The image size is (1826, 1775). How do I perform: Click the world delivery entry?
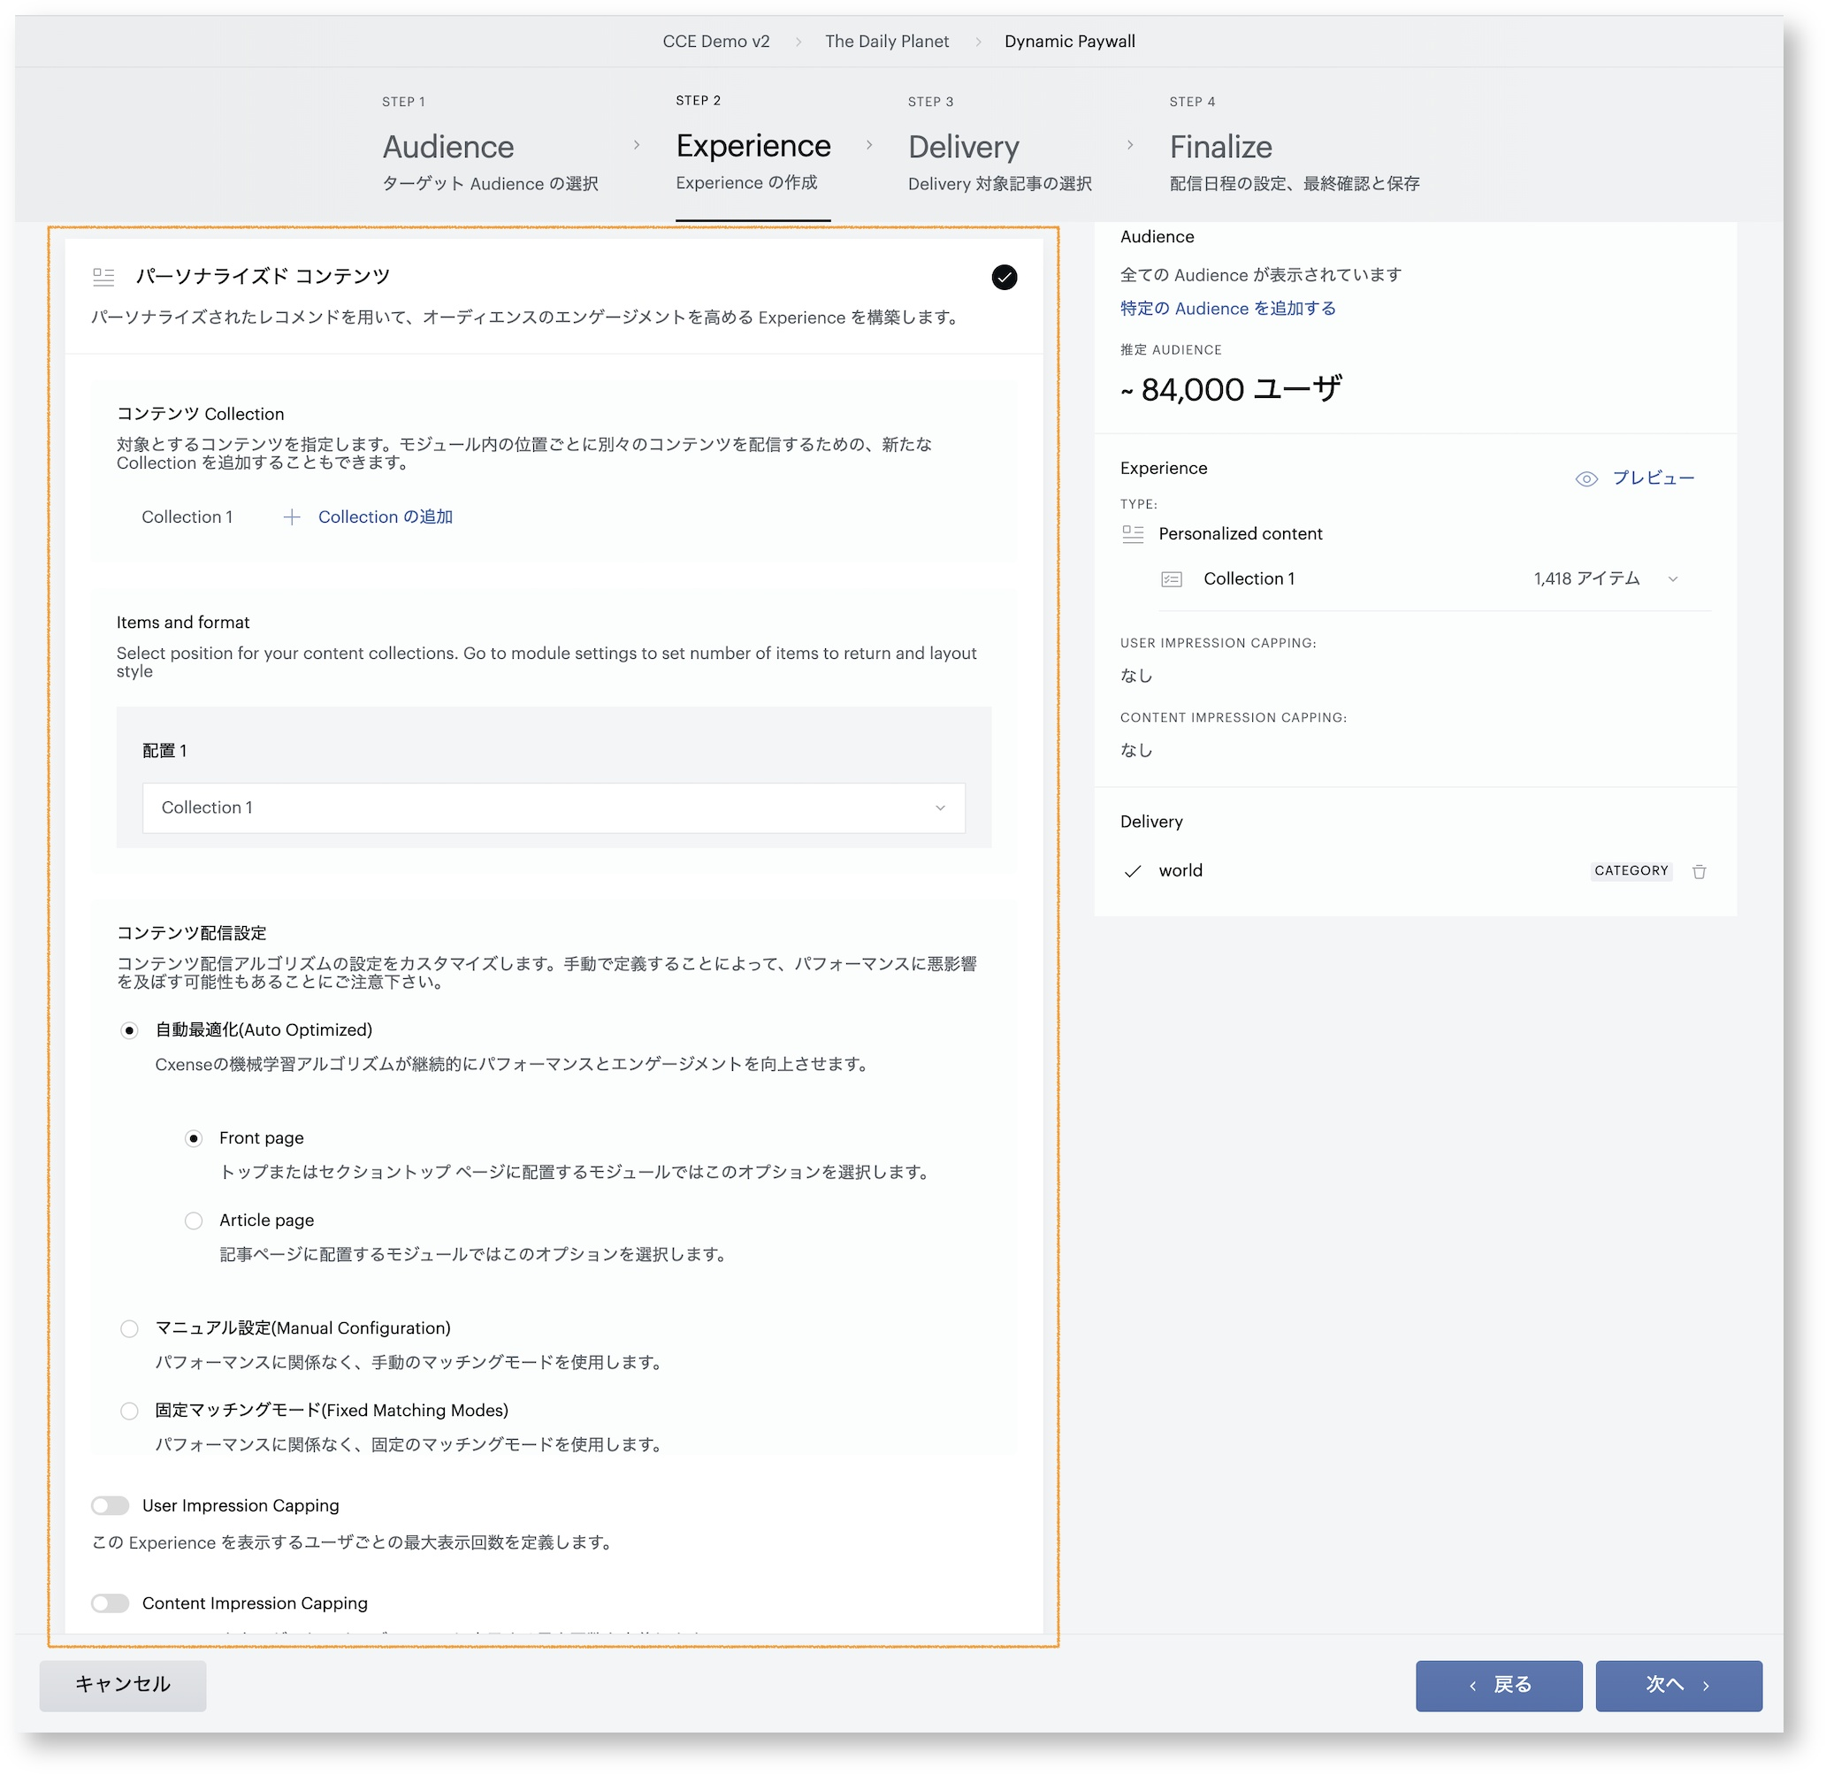click(1180, 871)
